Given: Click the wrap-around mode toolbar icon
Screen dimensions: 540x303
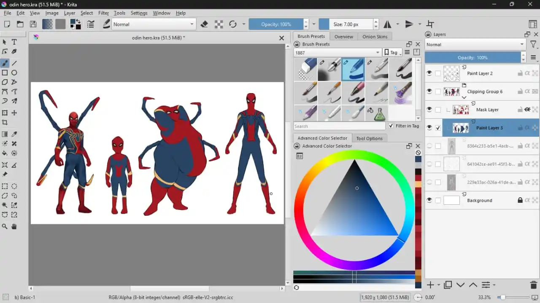Looking at the screenshot, I should point(430,24).
